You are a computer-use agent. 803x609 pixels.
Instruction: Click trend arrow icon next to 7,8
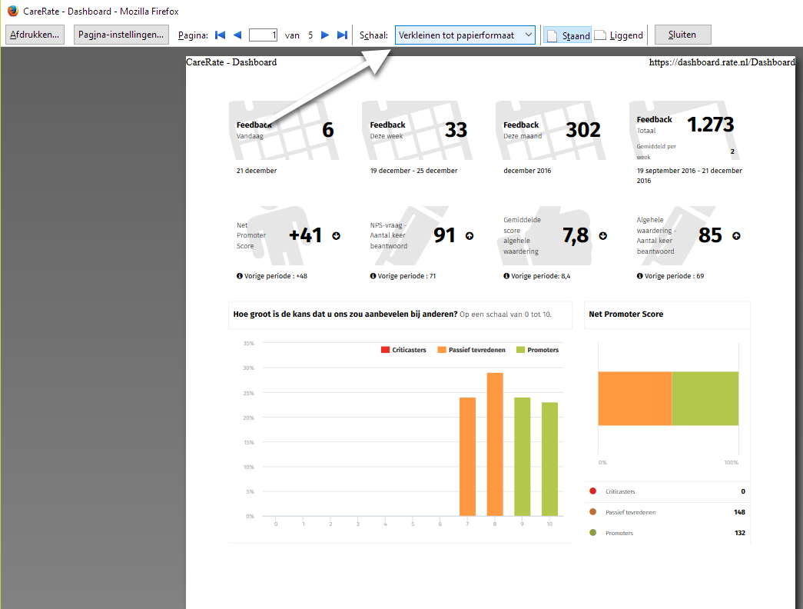pos(602,236)
